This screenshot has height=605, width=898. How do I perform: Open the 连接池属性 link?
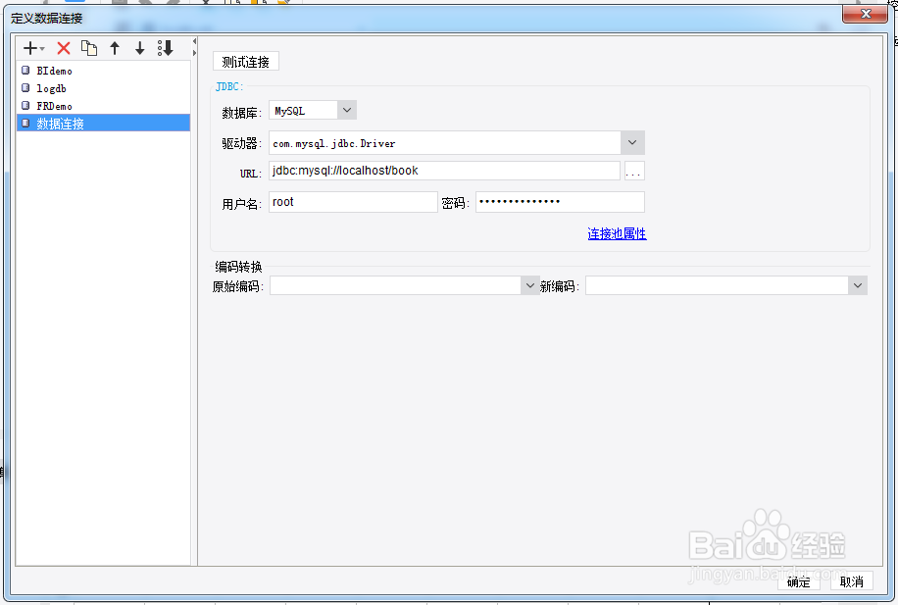617,233
